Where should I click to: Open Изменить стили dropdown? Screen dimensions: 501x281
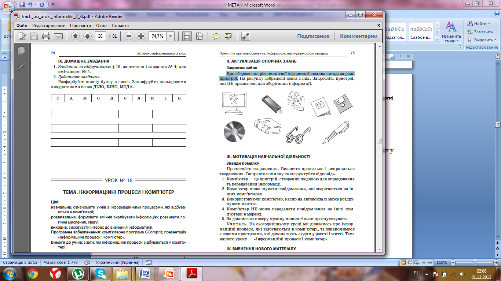pyautogui.click(x=451, y=32)
